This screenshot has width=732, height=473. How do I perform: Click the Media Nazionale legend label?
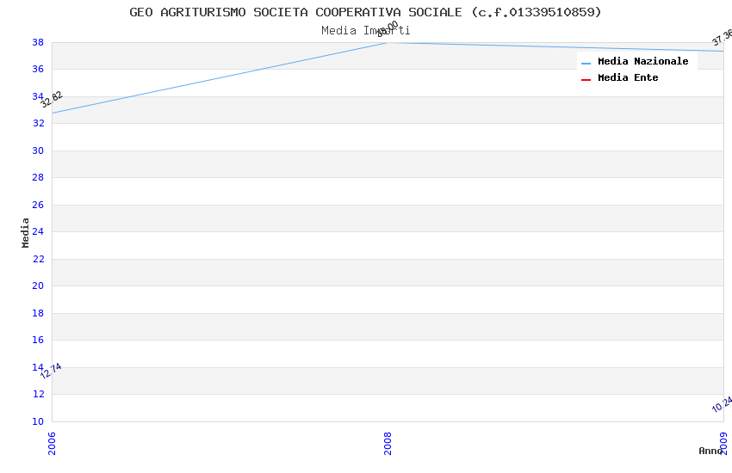click(642, 61)
